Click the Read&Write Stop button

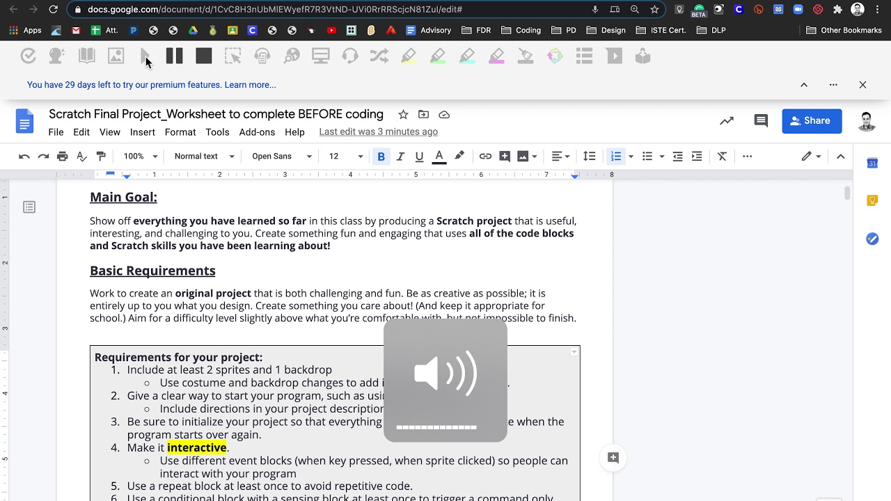coord(204,56)
